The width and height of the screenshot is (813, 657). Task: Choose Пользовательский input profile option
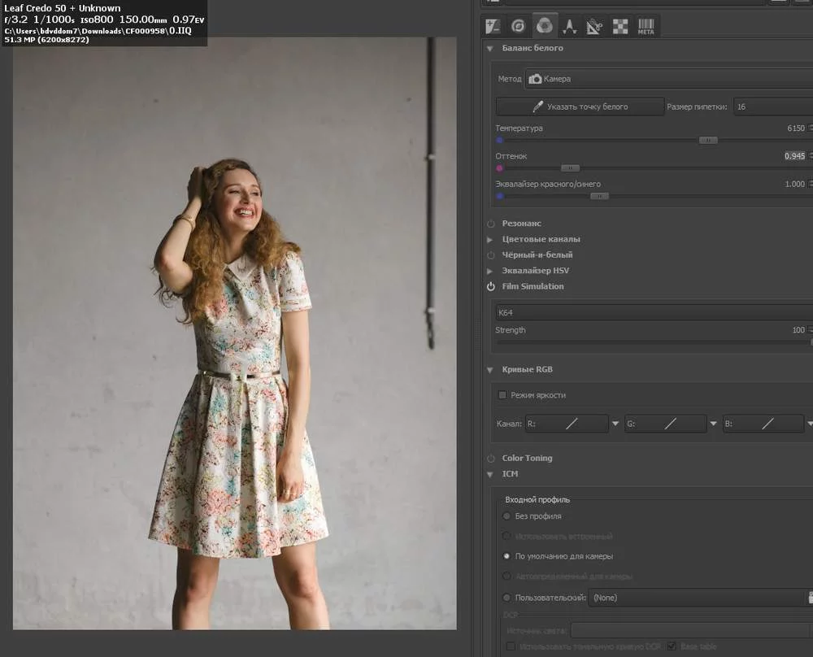506,598
